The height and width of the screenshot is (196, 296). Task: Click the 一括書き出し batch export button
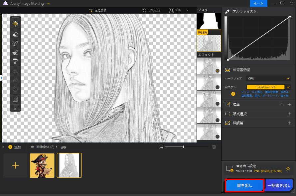pyautogui.click(x=279, y=186)
